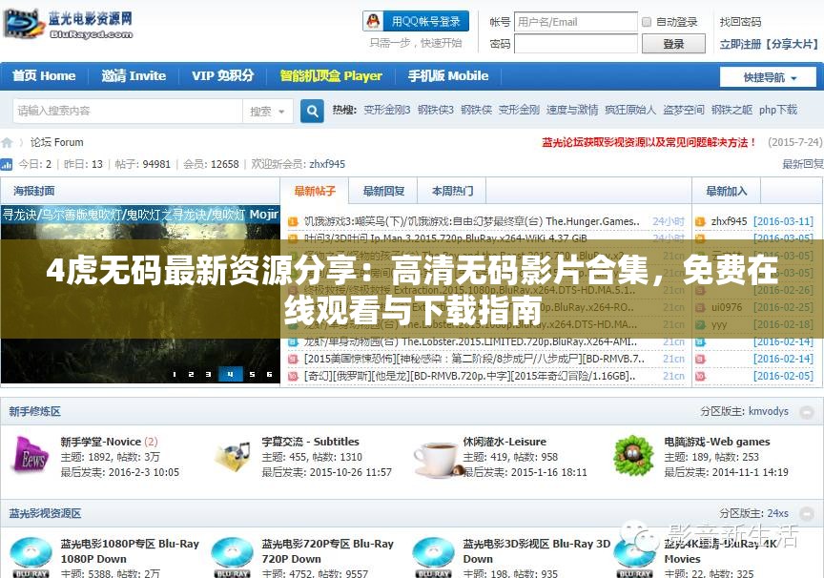
Task: Expand the 快捷导航 quick navigation menu
Action: pos(768,76)
